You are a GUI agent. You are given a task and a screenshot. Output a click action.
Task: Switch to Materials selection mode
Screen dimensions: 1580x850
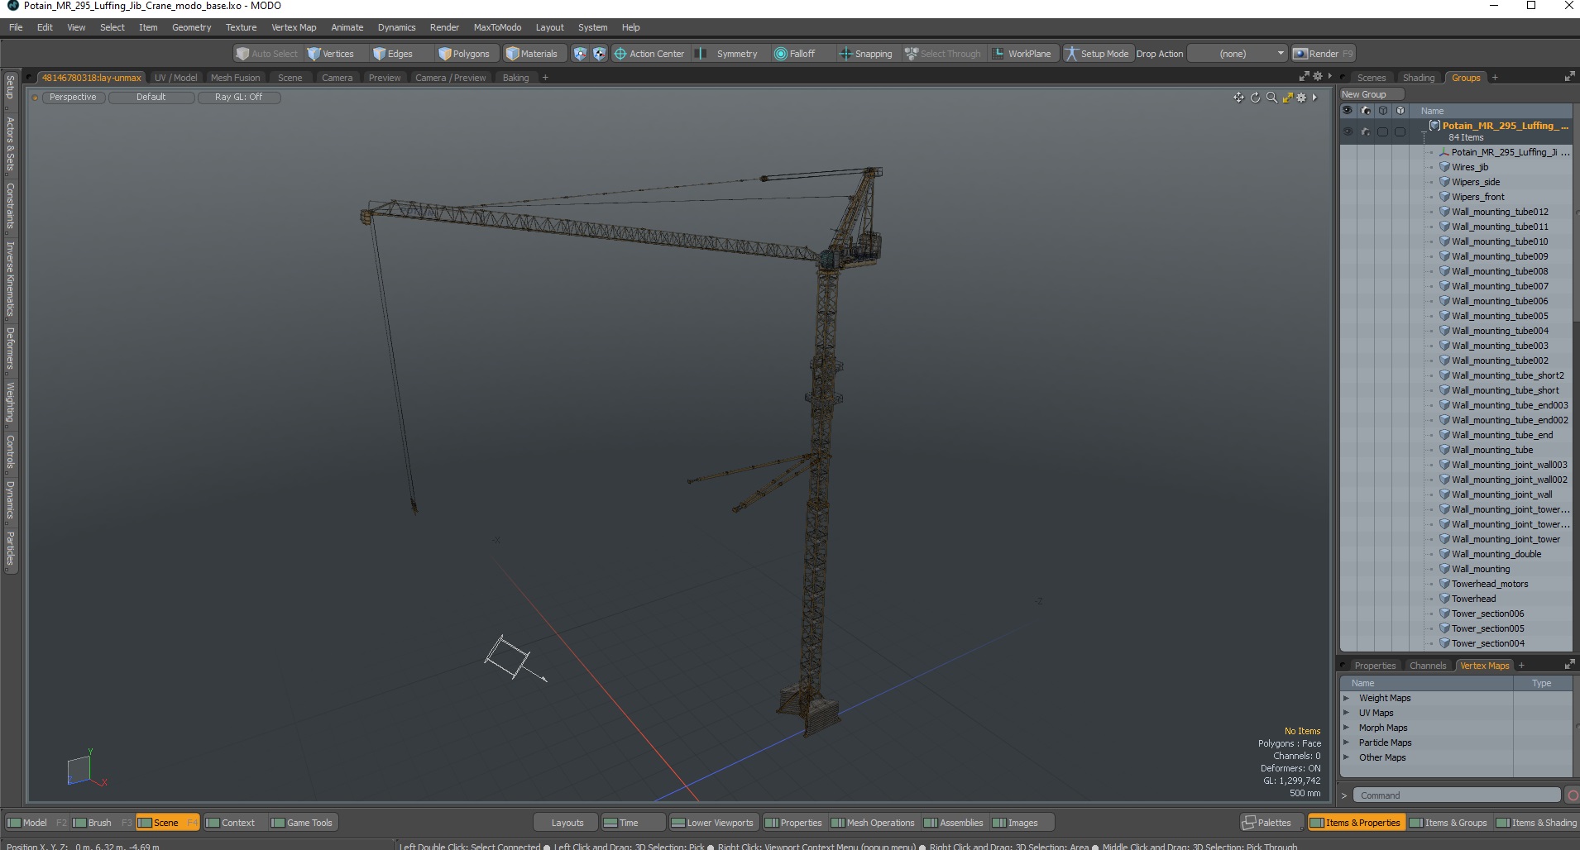532,54
